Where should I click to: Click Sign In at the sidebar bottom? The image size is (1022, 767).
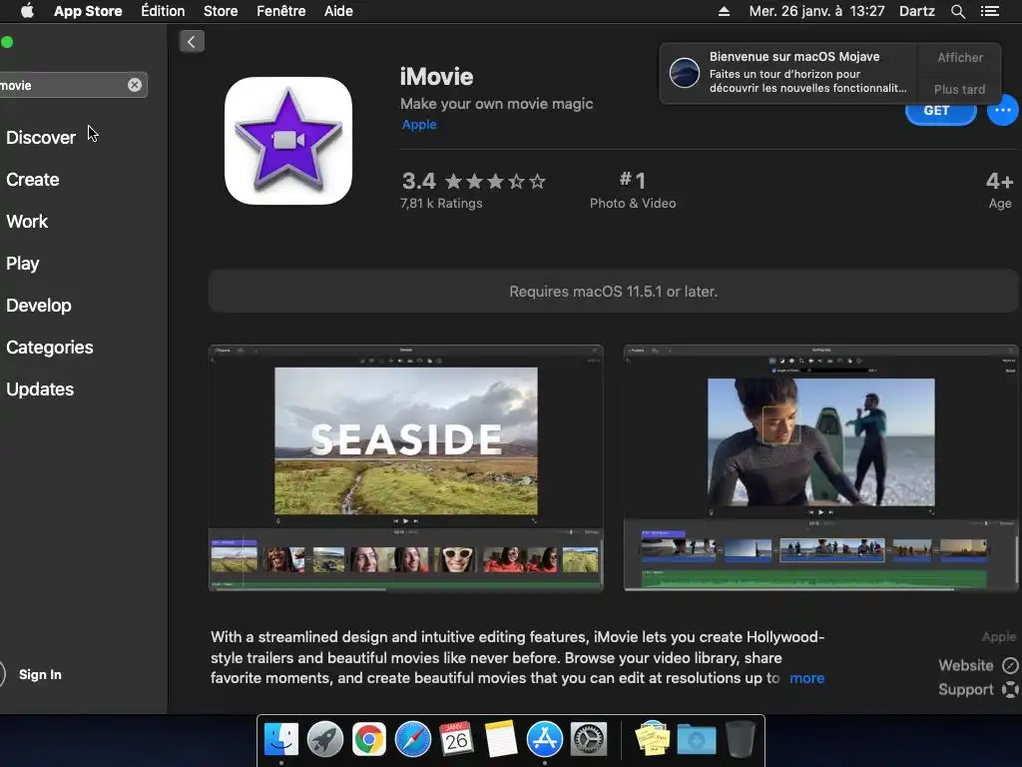(40, 674)
